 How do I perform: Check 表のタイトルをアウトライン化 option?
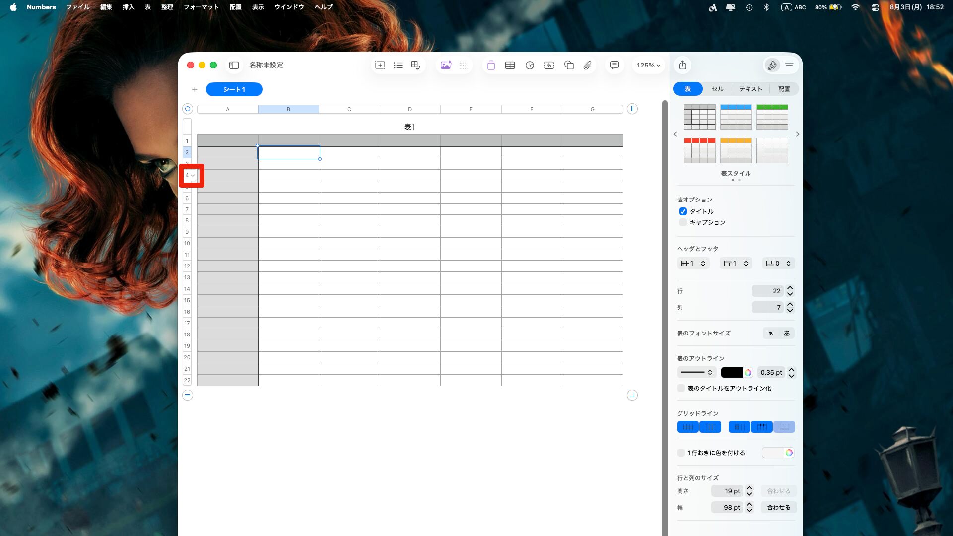[681, 388]
